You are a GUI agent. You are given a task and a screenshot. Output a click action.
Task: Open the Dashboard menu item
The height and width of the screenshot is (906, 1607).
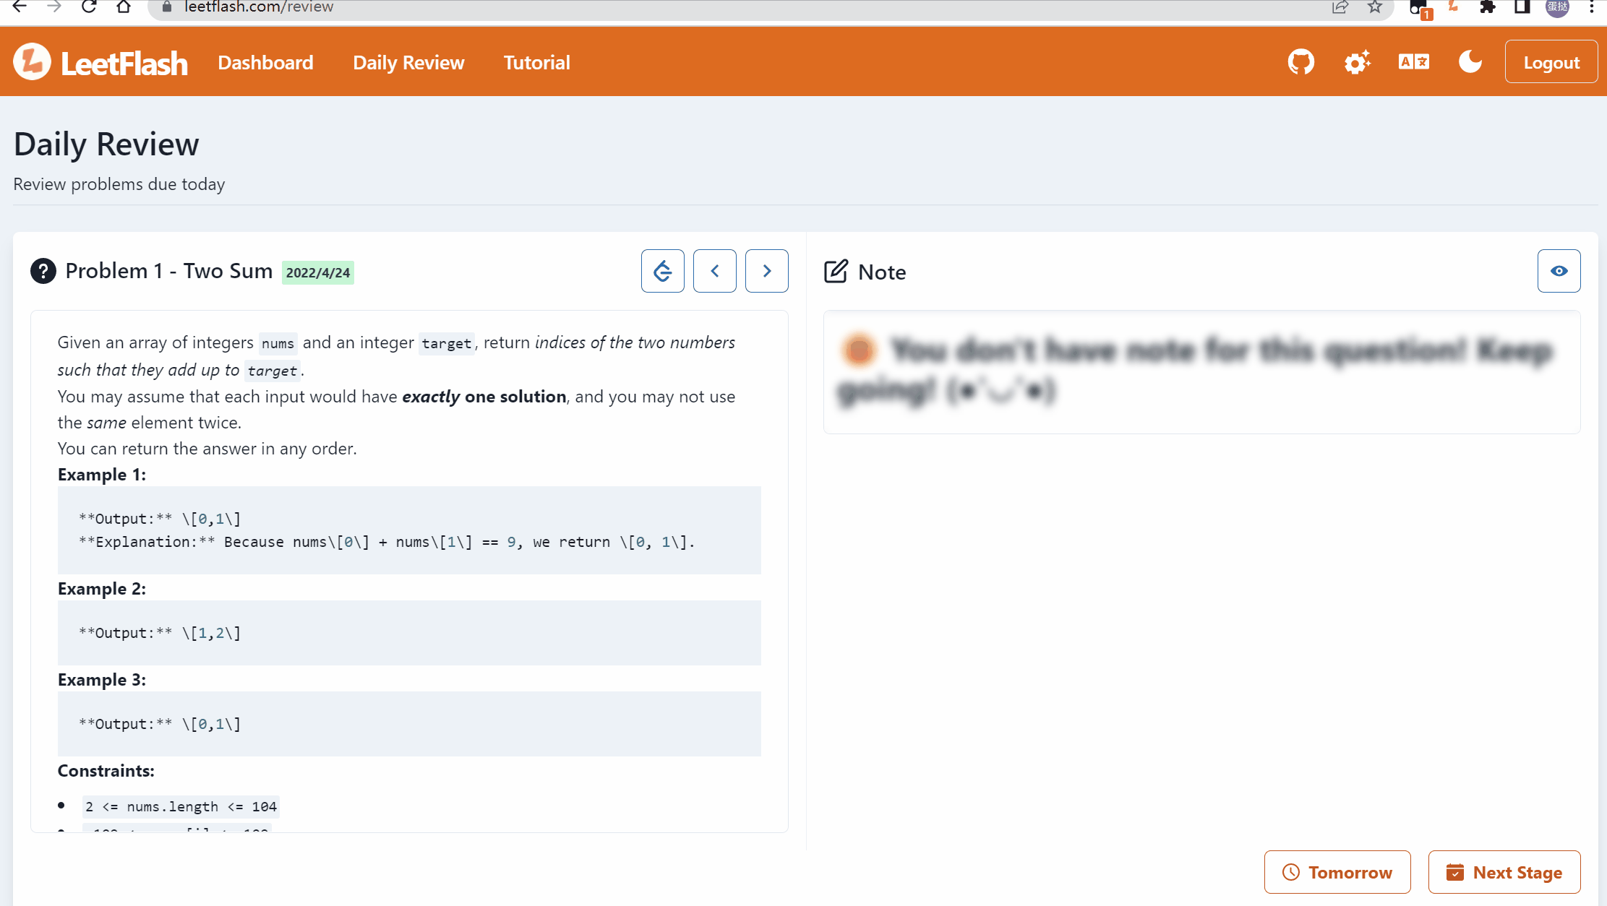click(265, 62)
